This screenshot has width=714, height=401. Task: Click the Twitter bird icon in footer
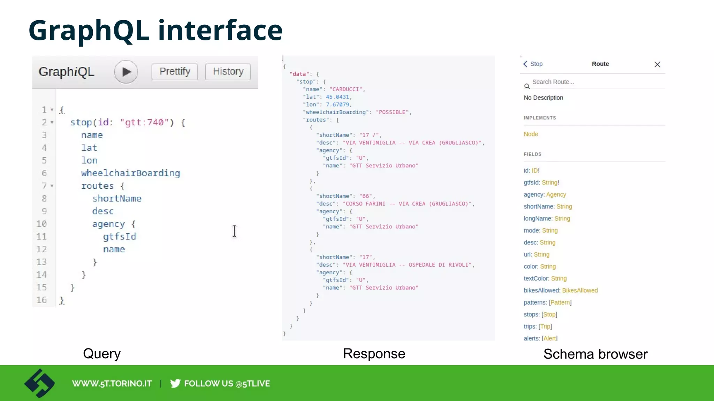pos(175,383)
